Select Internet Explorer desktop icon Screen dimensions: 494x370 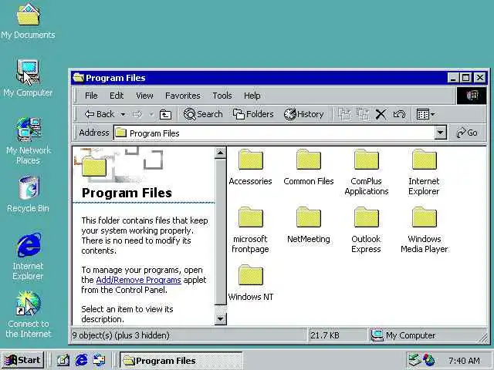(x=28, y=257)
